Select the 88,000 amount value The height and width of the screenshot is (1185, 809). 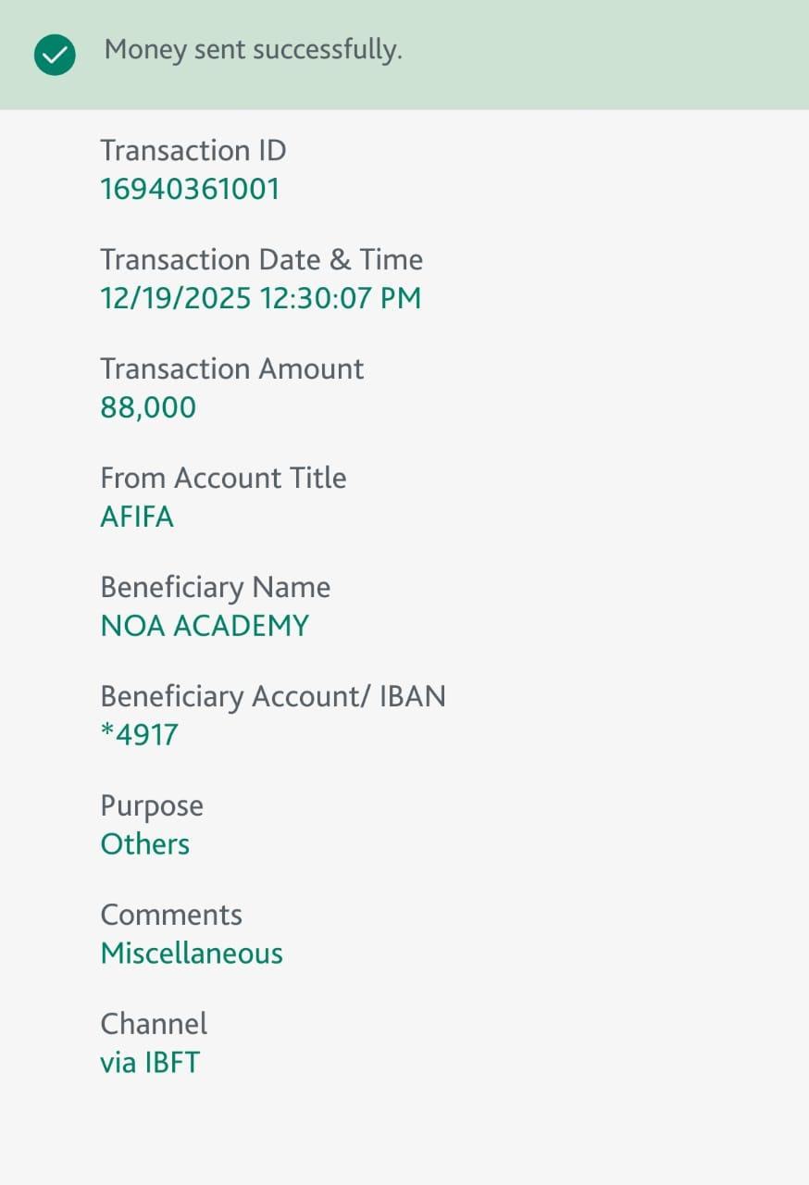click(148, 407)
